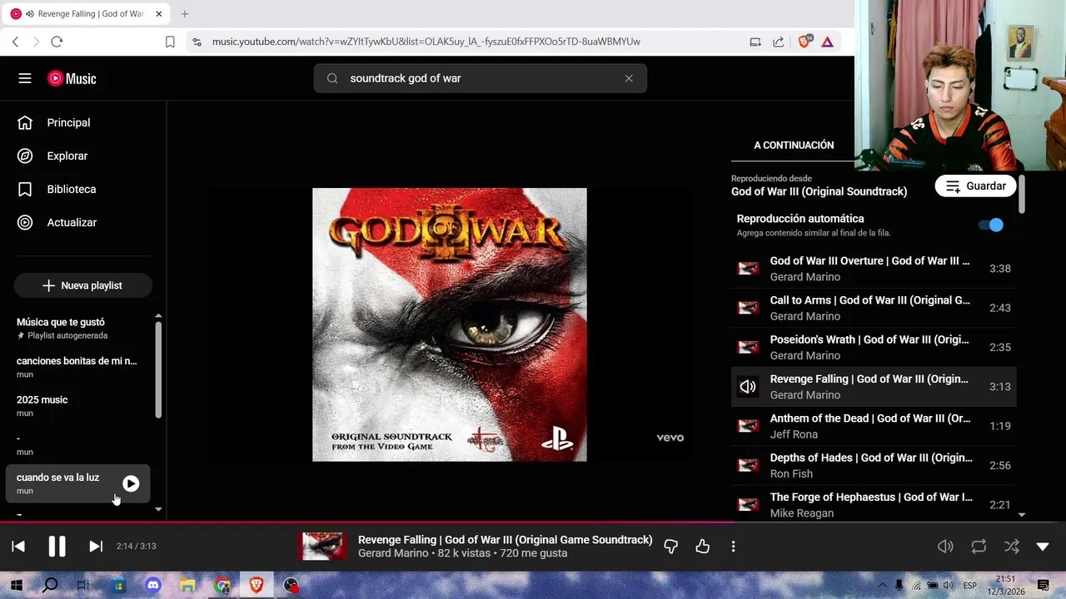Play 'Poseidon's Wrath' track

coord(874,347)
